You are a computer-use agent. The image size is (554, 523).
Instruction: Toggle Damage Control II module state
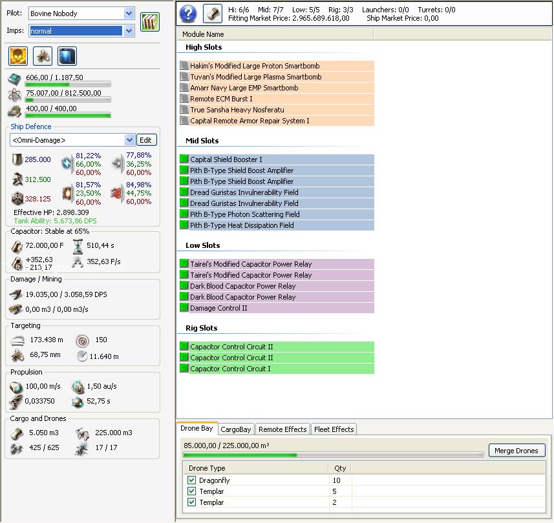point(184,307)
